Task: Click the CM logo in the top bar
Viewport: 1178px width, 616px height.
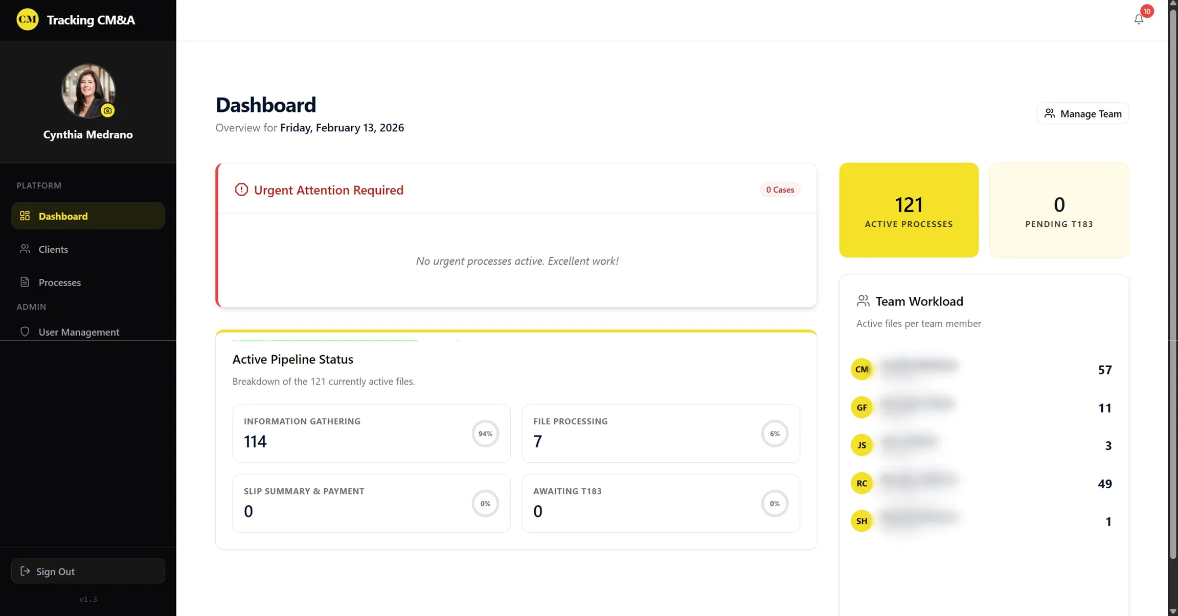Action: (x=28, y=19)
